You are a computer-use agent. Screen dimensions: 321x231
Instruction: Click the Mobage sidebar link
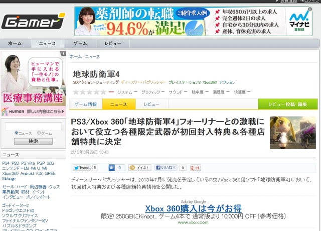[x=9, y=179]
